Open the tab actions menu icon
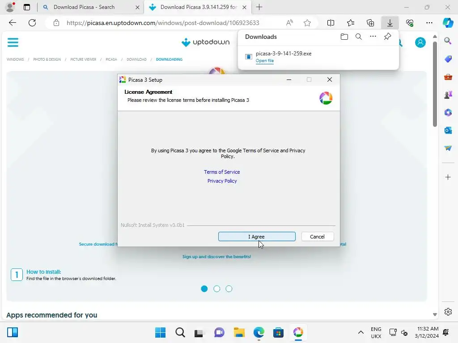458x343 pixels. (x=26, y=7)
